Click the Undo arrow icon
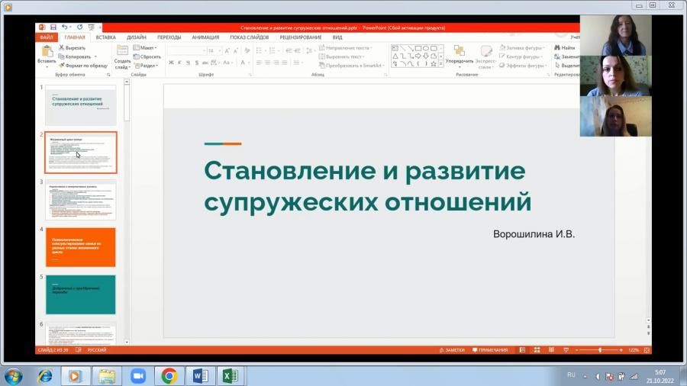The image size is (687, 386). pos(64,27)
